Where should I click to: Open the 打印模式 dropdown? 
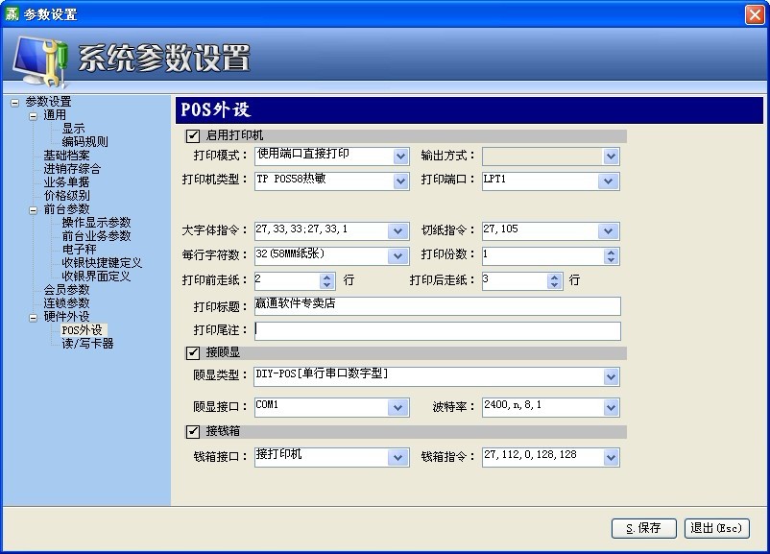click(400, 157)
